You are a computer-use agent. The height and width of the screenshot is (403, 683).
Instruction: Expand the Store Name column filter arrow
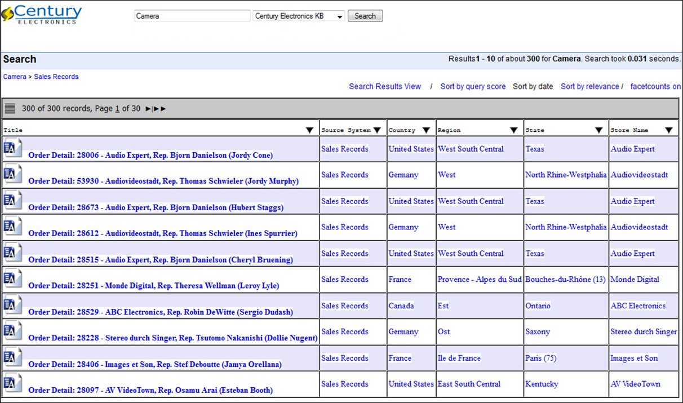(x=669, y=130)
